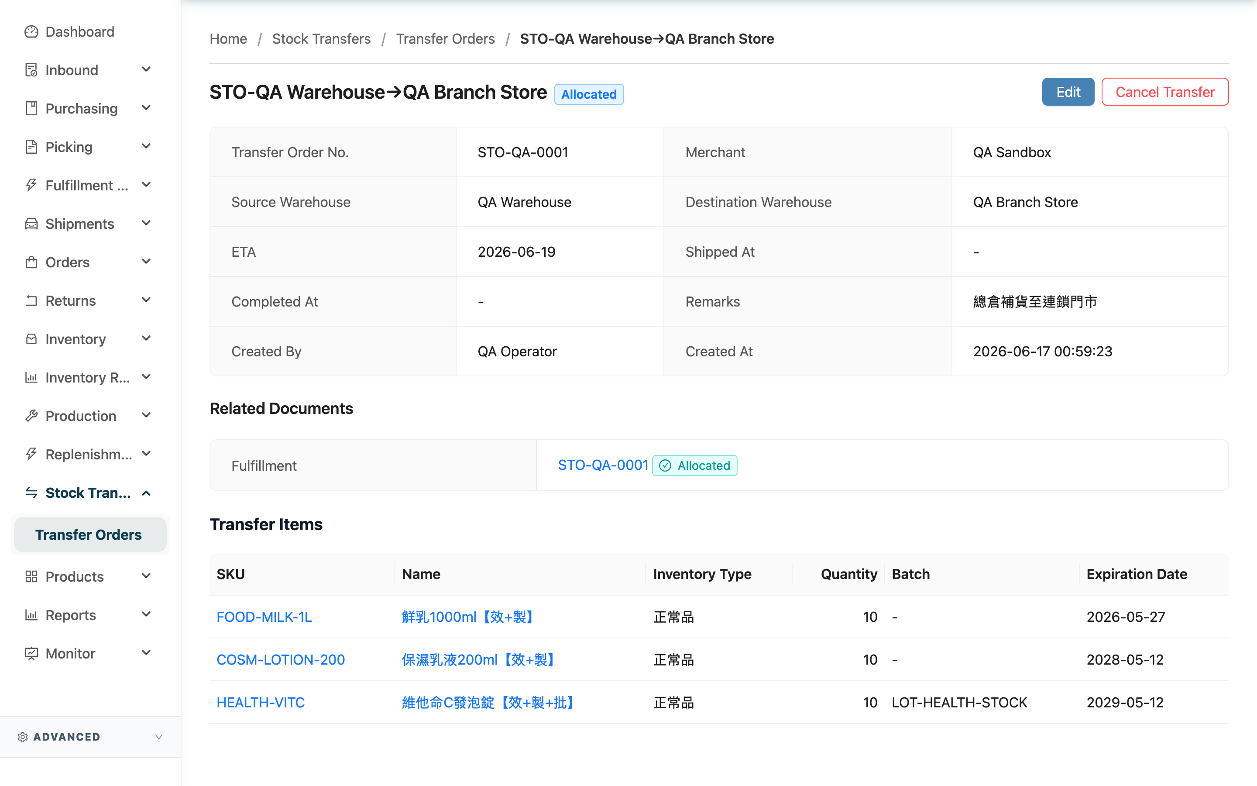Click the Inventory Reports chart icon
Image resolution: width=1257 pixels, height=786 pixels.
[x=31, y=378]
